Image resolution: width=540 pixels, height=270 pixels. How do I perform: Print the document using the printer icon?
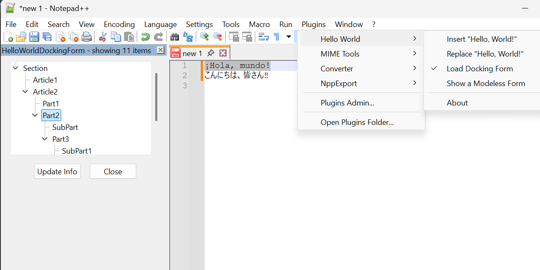click(x=86, y=37)
